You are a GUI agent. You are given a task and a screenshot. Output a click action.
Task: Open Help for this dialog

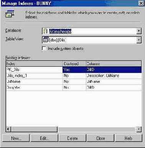coord(129,138)
